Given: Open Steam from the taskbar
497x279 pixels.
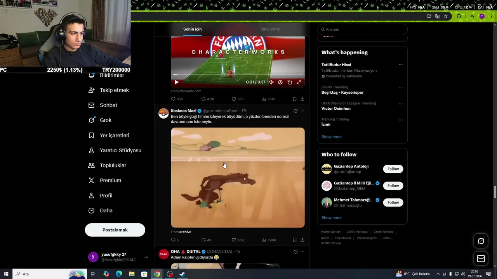Looking at the screenshot, I should pos(182,274).
